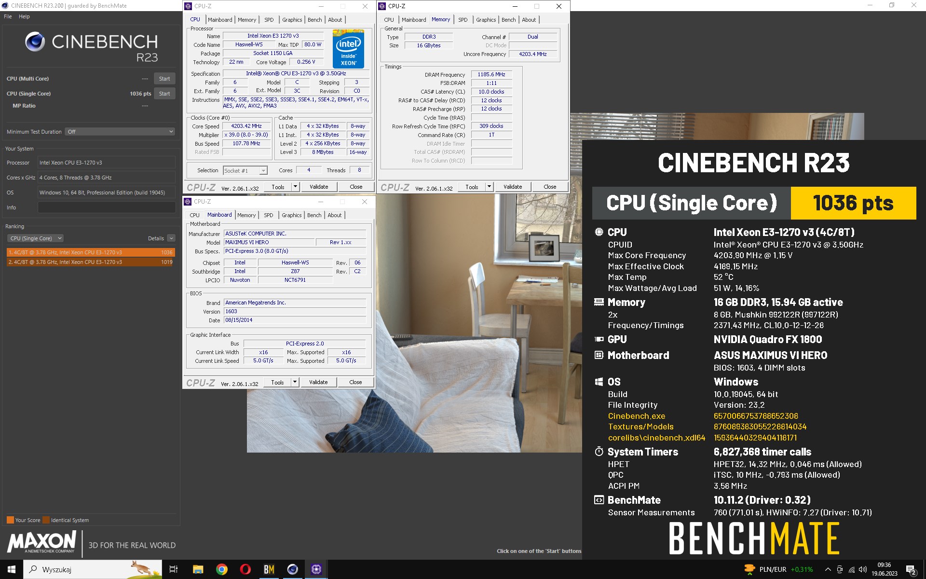Click the Info input field in Cinebench
926x579 pixels.
click(x=107, y=207)
